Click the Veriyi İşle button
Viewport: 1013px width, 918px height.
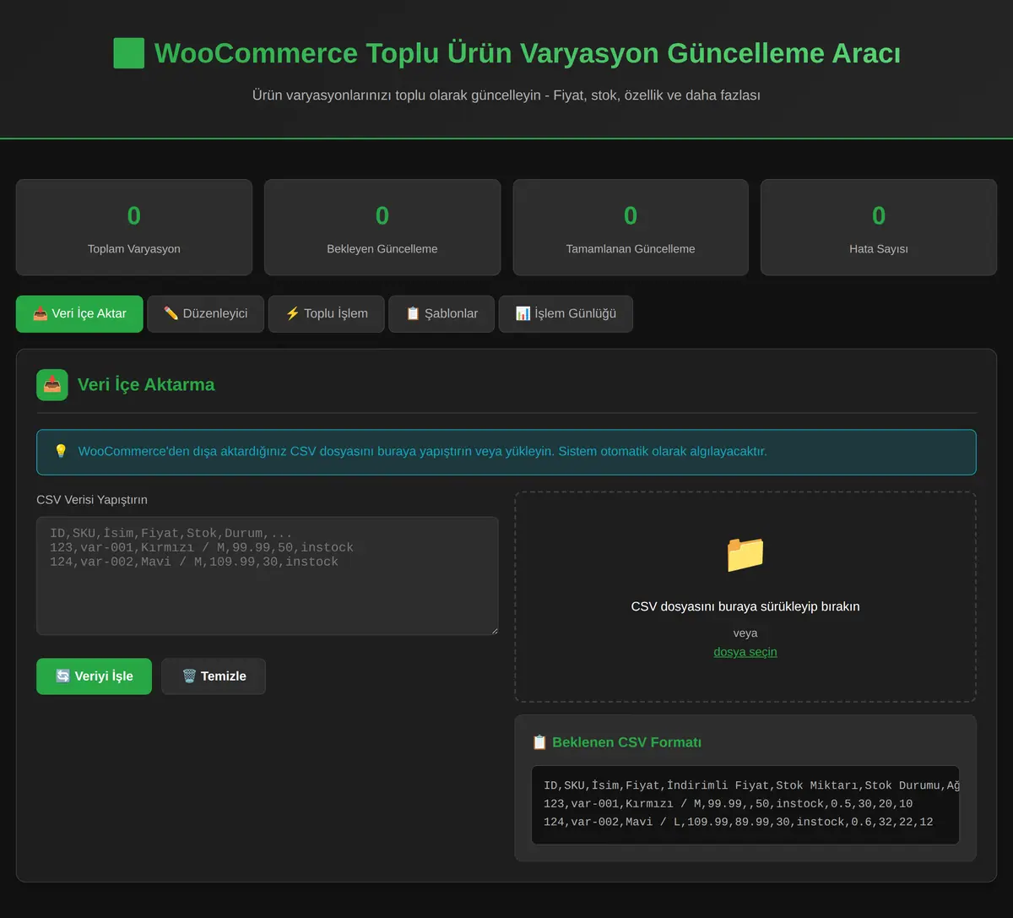[x=94, y=676]
